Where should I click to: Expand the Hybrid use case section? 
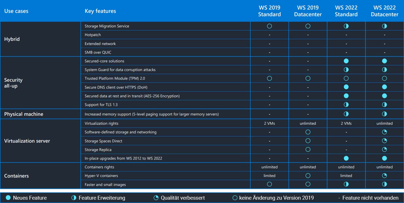click(12, 39)
